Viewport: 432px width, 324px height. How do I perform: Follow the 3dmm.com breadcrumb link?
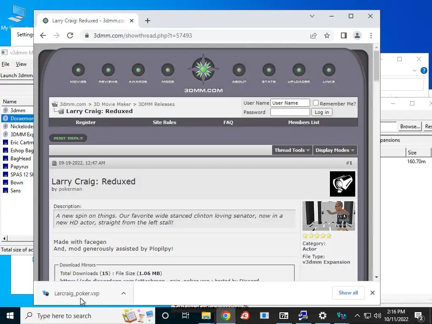click(73, 104)
